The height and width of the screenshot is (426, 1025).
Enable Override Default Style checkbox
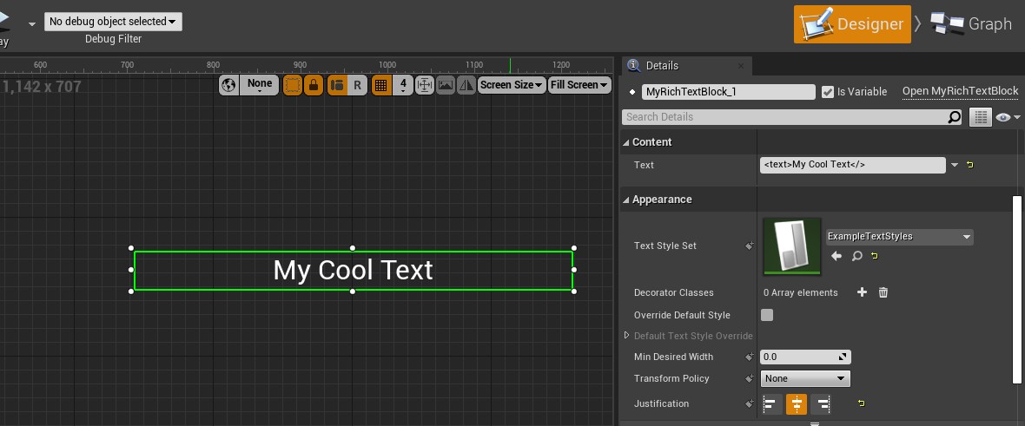(x=767, y=315)
